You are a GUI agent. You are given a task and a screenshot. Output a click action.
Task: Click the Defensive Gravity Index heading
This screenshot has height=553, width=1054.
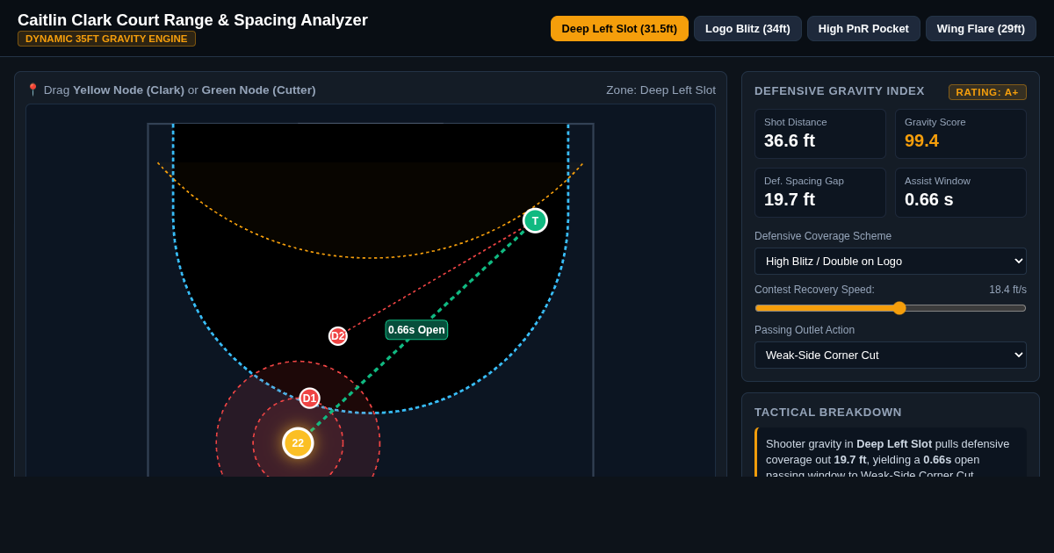coord(840,90)
